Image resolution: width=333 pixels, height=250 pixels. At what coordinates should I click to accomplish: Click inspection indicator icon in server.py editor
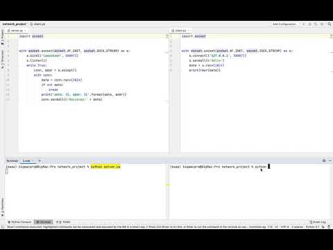pos(167,36)
